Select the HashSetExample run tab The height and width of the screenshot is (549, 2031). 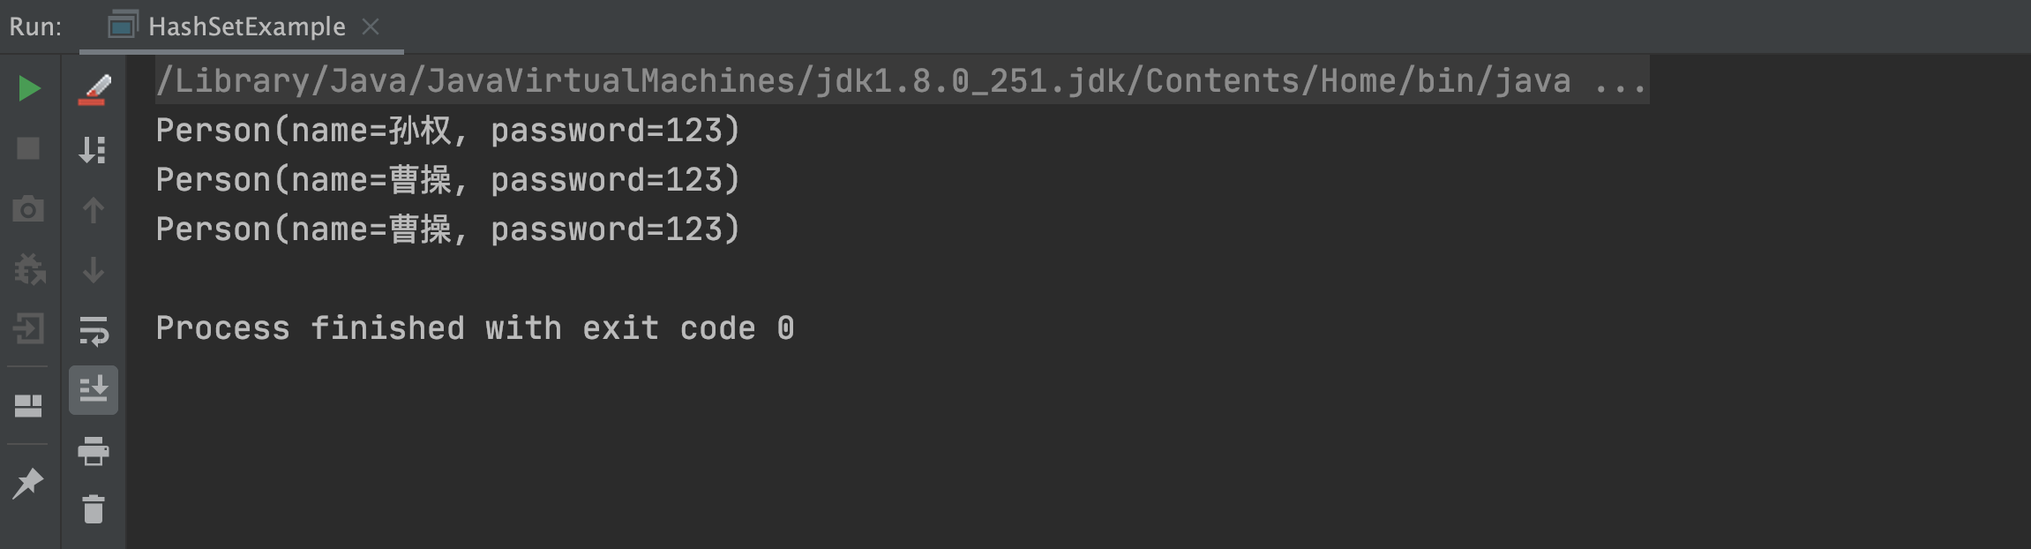[x=227, y=26]
